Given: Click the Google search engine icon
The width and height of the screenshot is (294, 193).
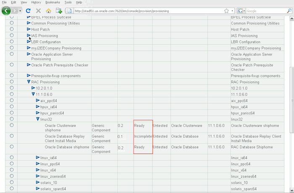Looking at the screenshot, I should [240, 11].
